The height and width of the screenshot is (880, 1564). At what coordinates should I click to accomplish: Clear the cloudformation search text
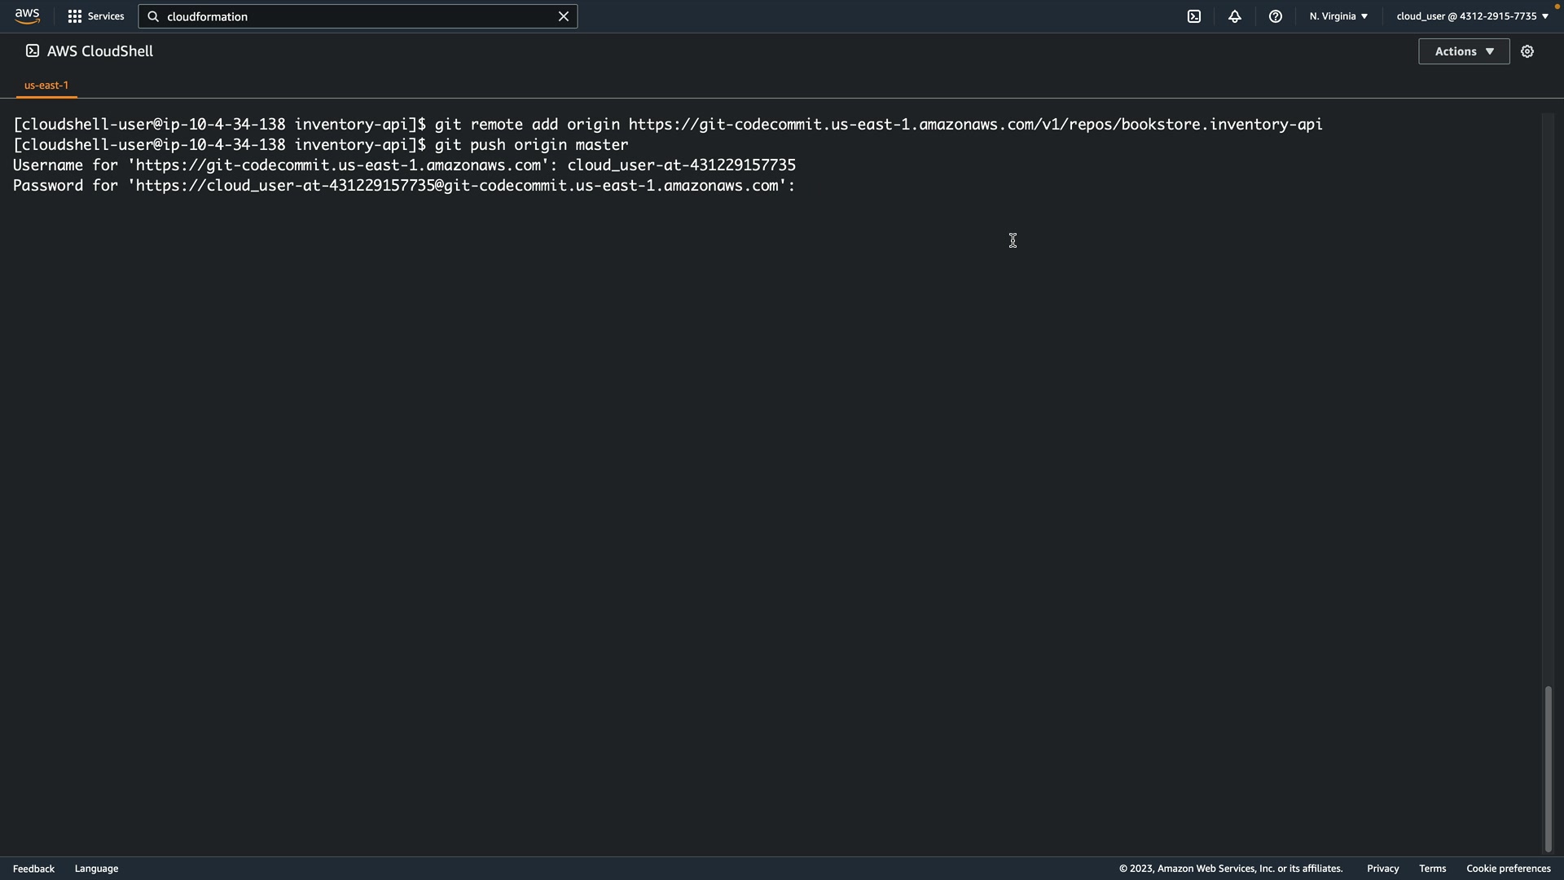click(x=564, y=16)
